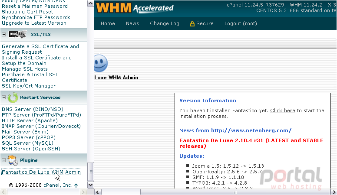The image size is (337, 195).
Task: Click the sidebar vertical scrollbar thumb
Action: pos(90,172)
